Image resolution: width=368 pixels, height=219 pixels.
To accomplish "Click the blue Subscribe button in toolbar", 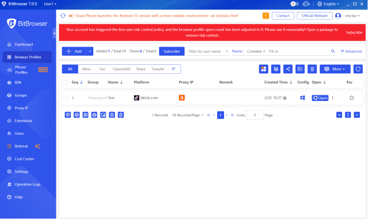I will click(172, 51).
